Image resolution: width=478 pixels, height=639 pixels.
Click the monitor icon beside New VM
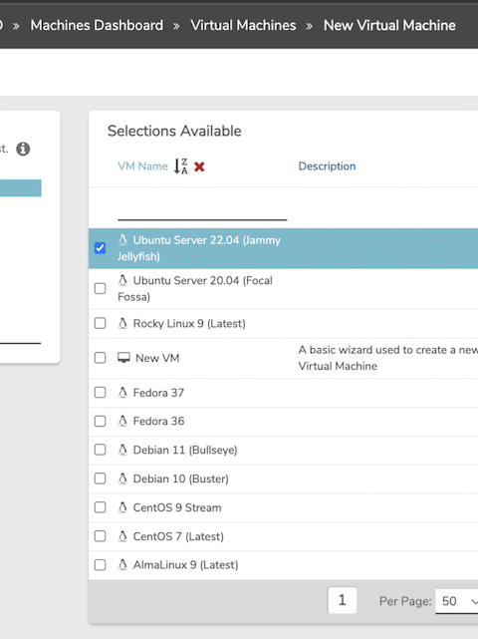[123, 358]
